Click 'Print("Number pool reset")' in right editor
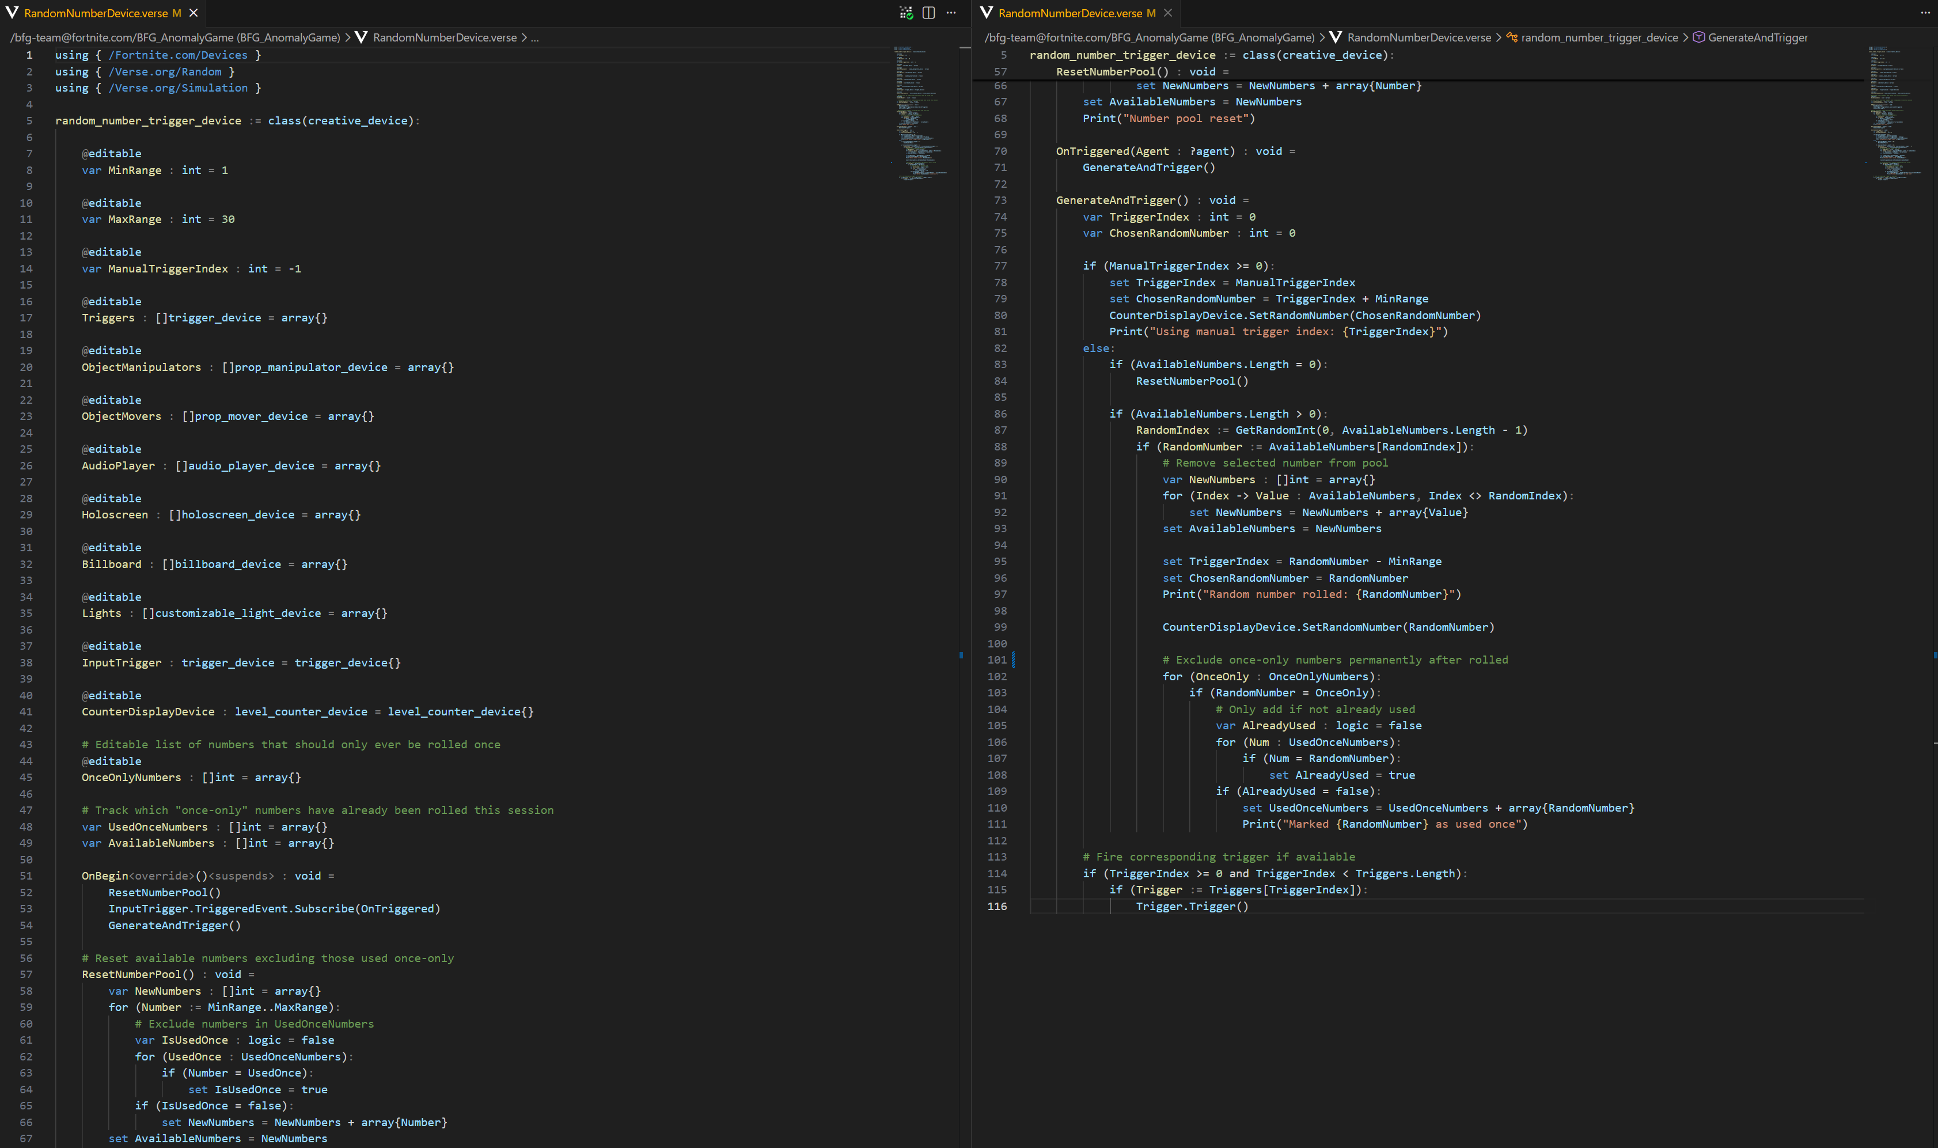This screenshot has height=1148, width=1938. tap(1169, 118)
